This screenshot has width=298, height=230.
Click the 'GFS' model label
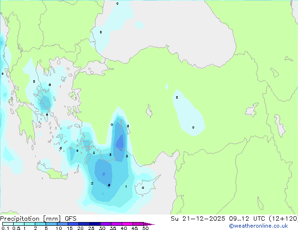(x=71, y=219)
